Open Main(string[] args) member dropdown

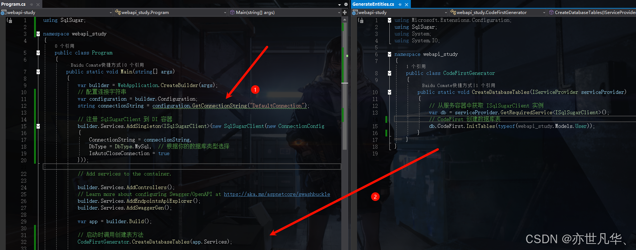click(x=339, y=13)
